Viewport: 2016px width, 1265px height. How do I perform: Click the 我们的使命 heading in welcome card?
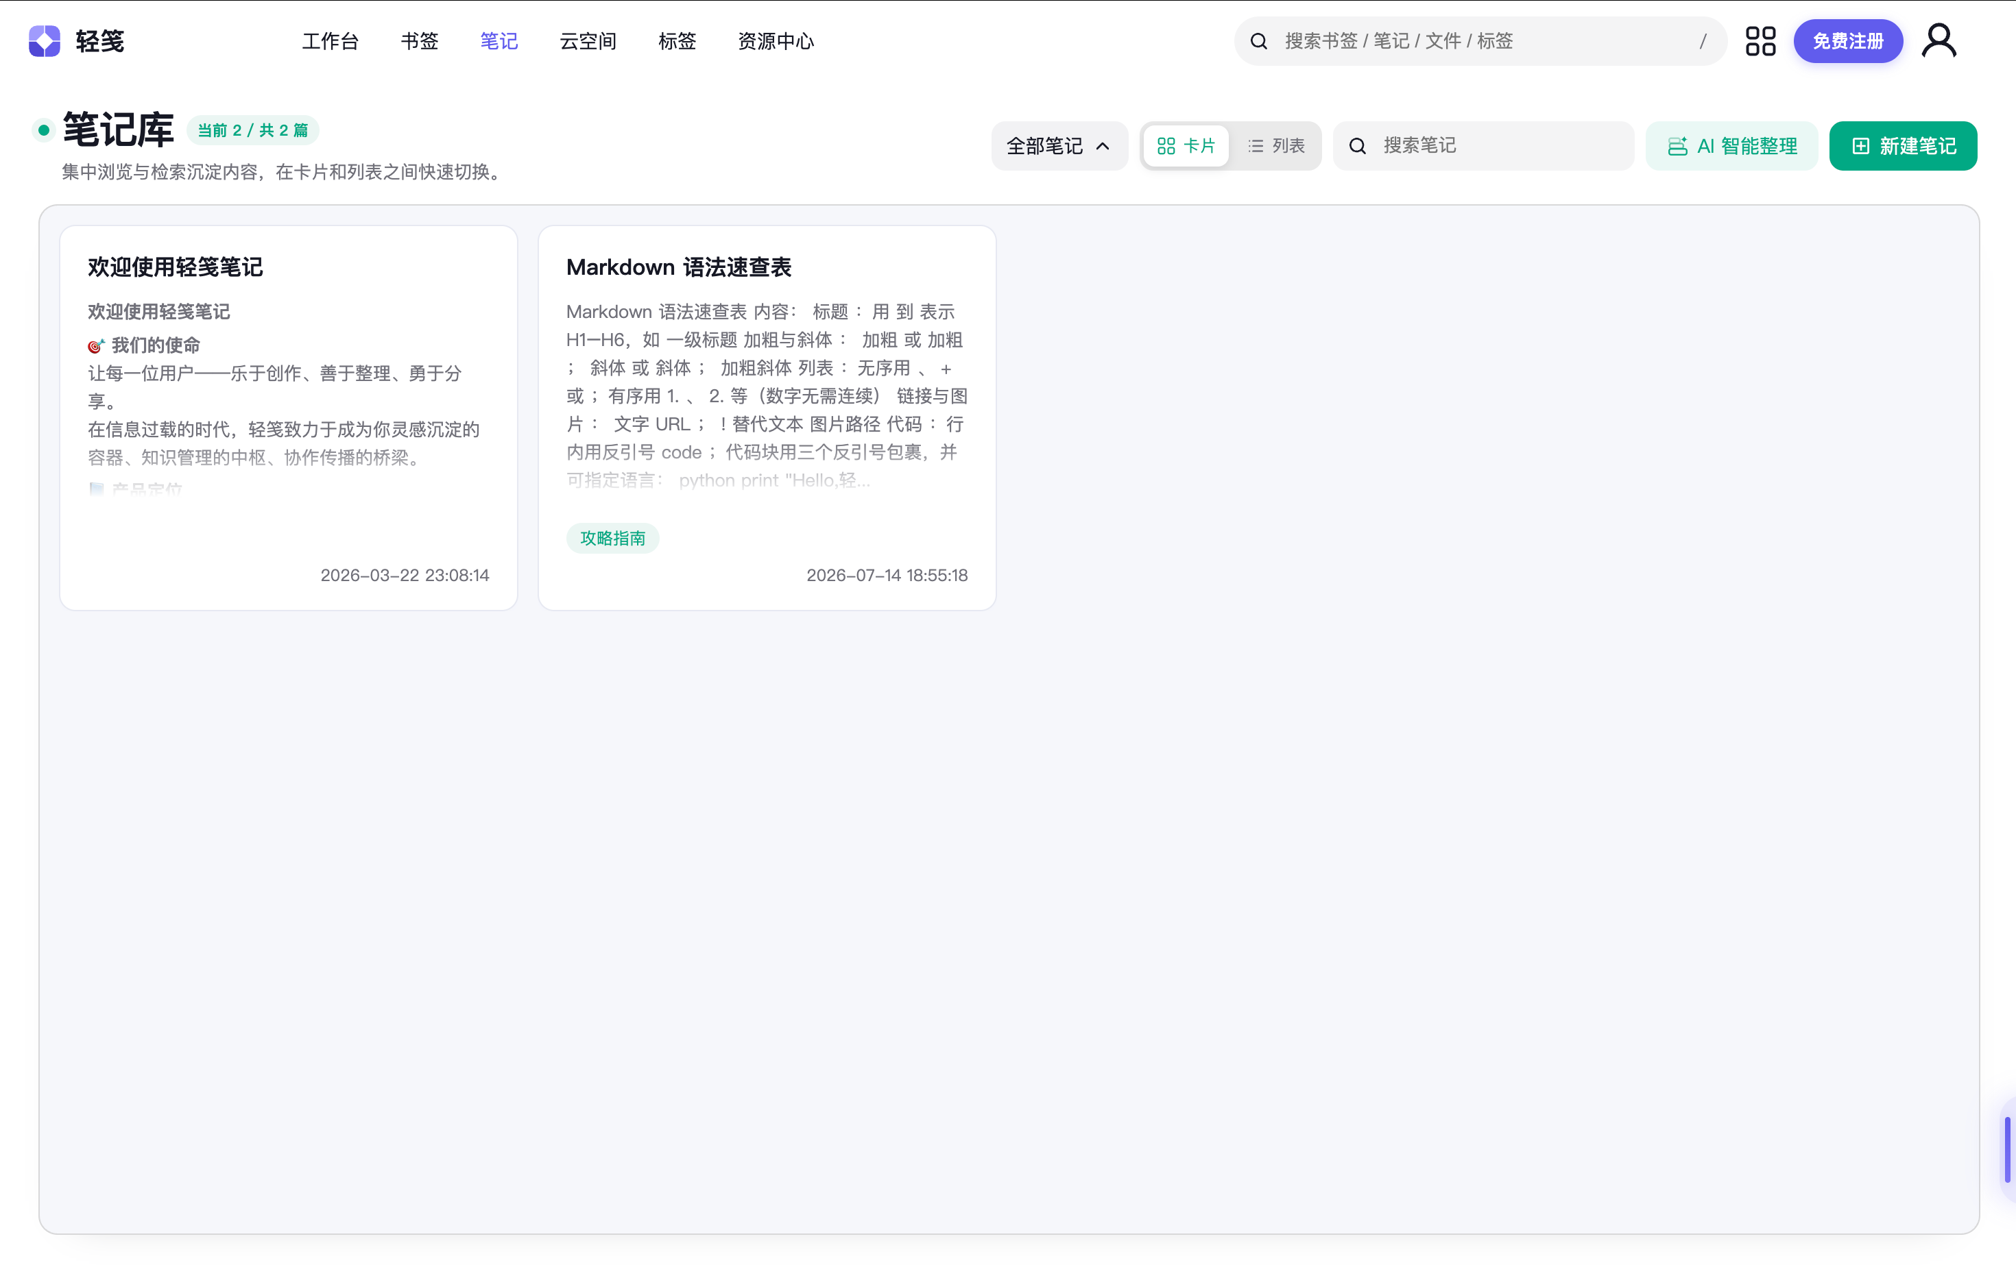click(x=156, y=345)
